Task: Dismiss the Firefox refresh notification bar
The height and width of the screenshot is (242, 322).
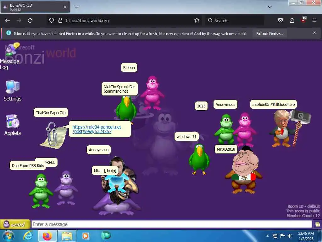Action: click(x=314, y=33)
